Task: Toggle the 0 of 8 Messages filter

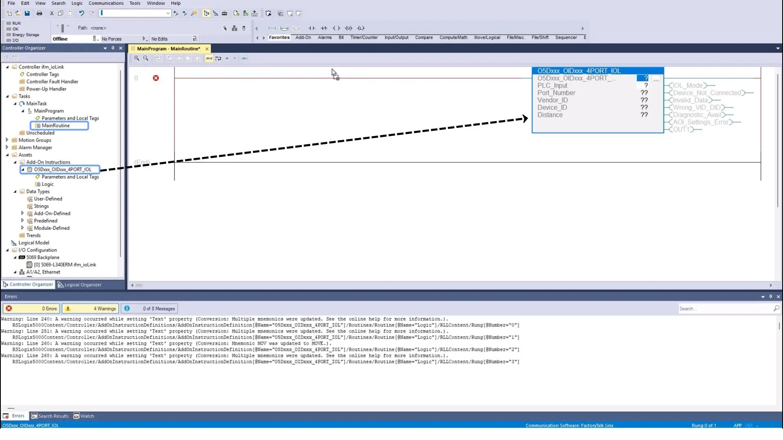Action: click(x=149, y=308)
